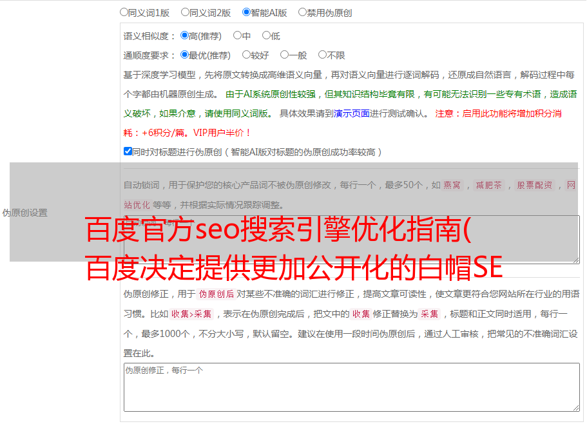Viewport: 587px width, 424px height.
Task: Set 语义相似度 to 高(推荐)
Action: [x=184, y=35]
